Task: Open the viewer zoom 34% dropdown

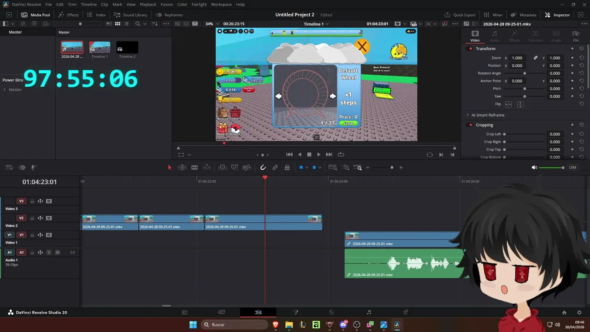Action: coord(212,24)
